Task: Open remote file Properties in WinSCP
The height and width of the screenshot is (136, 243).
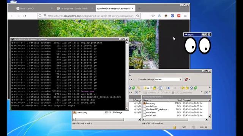Action: point(186,93)
